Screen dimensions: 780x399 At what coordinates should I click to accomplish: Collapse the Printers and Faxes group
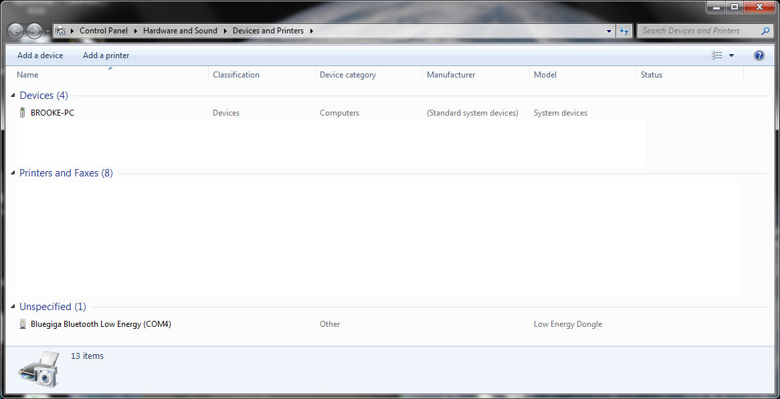pyautogui.click(x=13, y=173)
